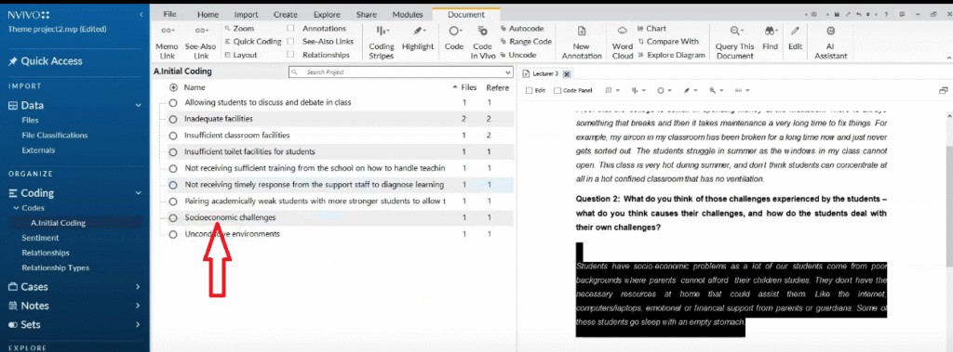Collapse the Codes tree node
The height and width of the screenshot is (352, 953).
pyautogui.click(x=17, y=208)
